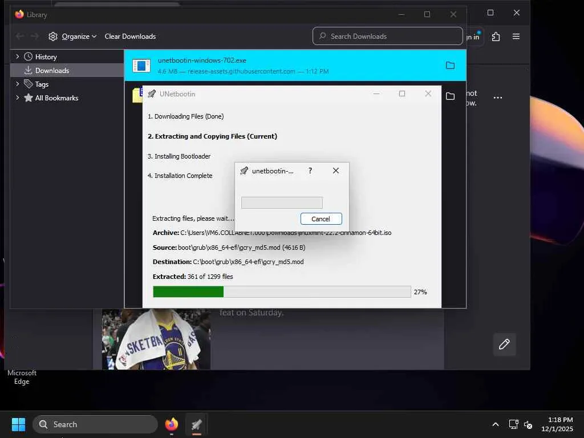Click the network status tray icon

click(x=514, y=424)
